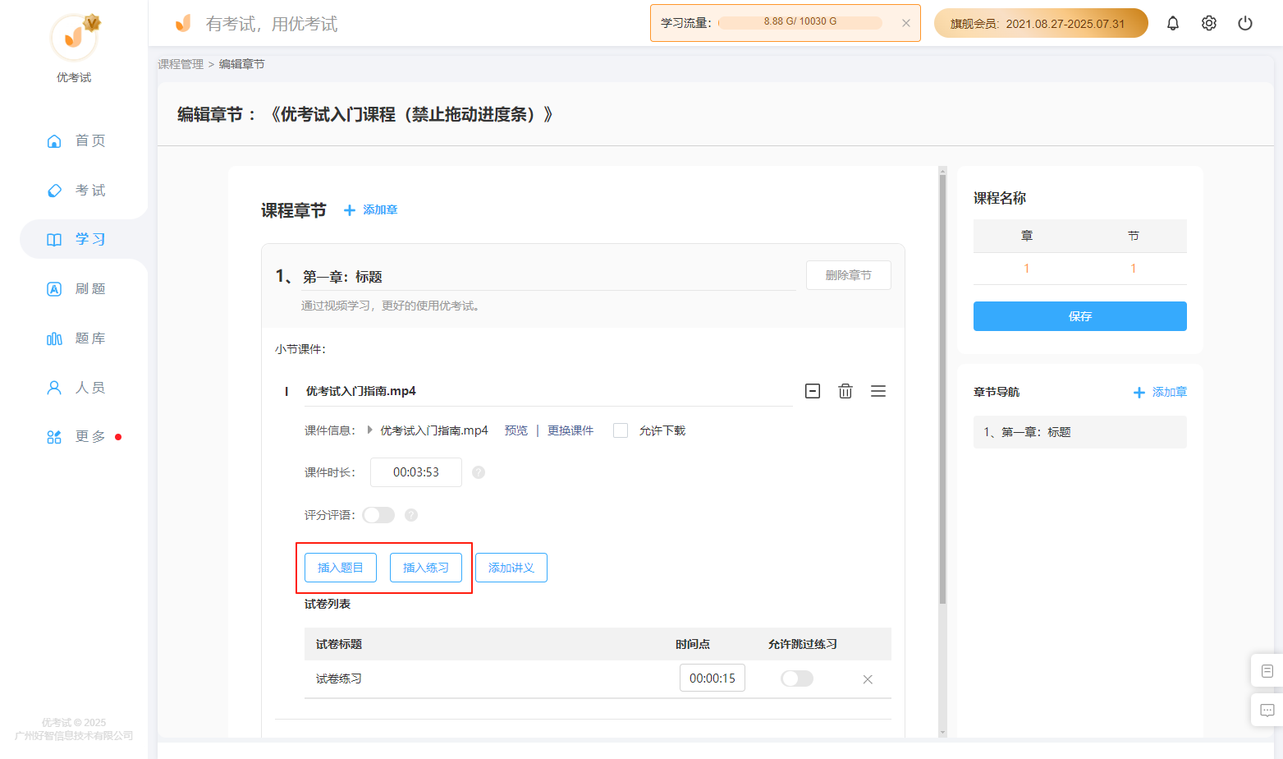Click the 更换课件 link

point(570,430)
